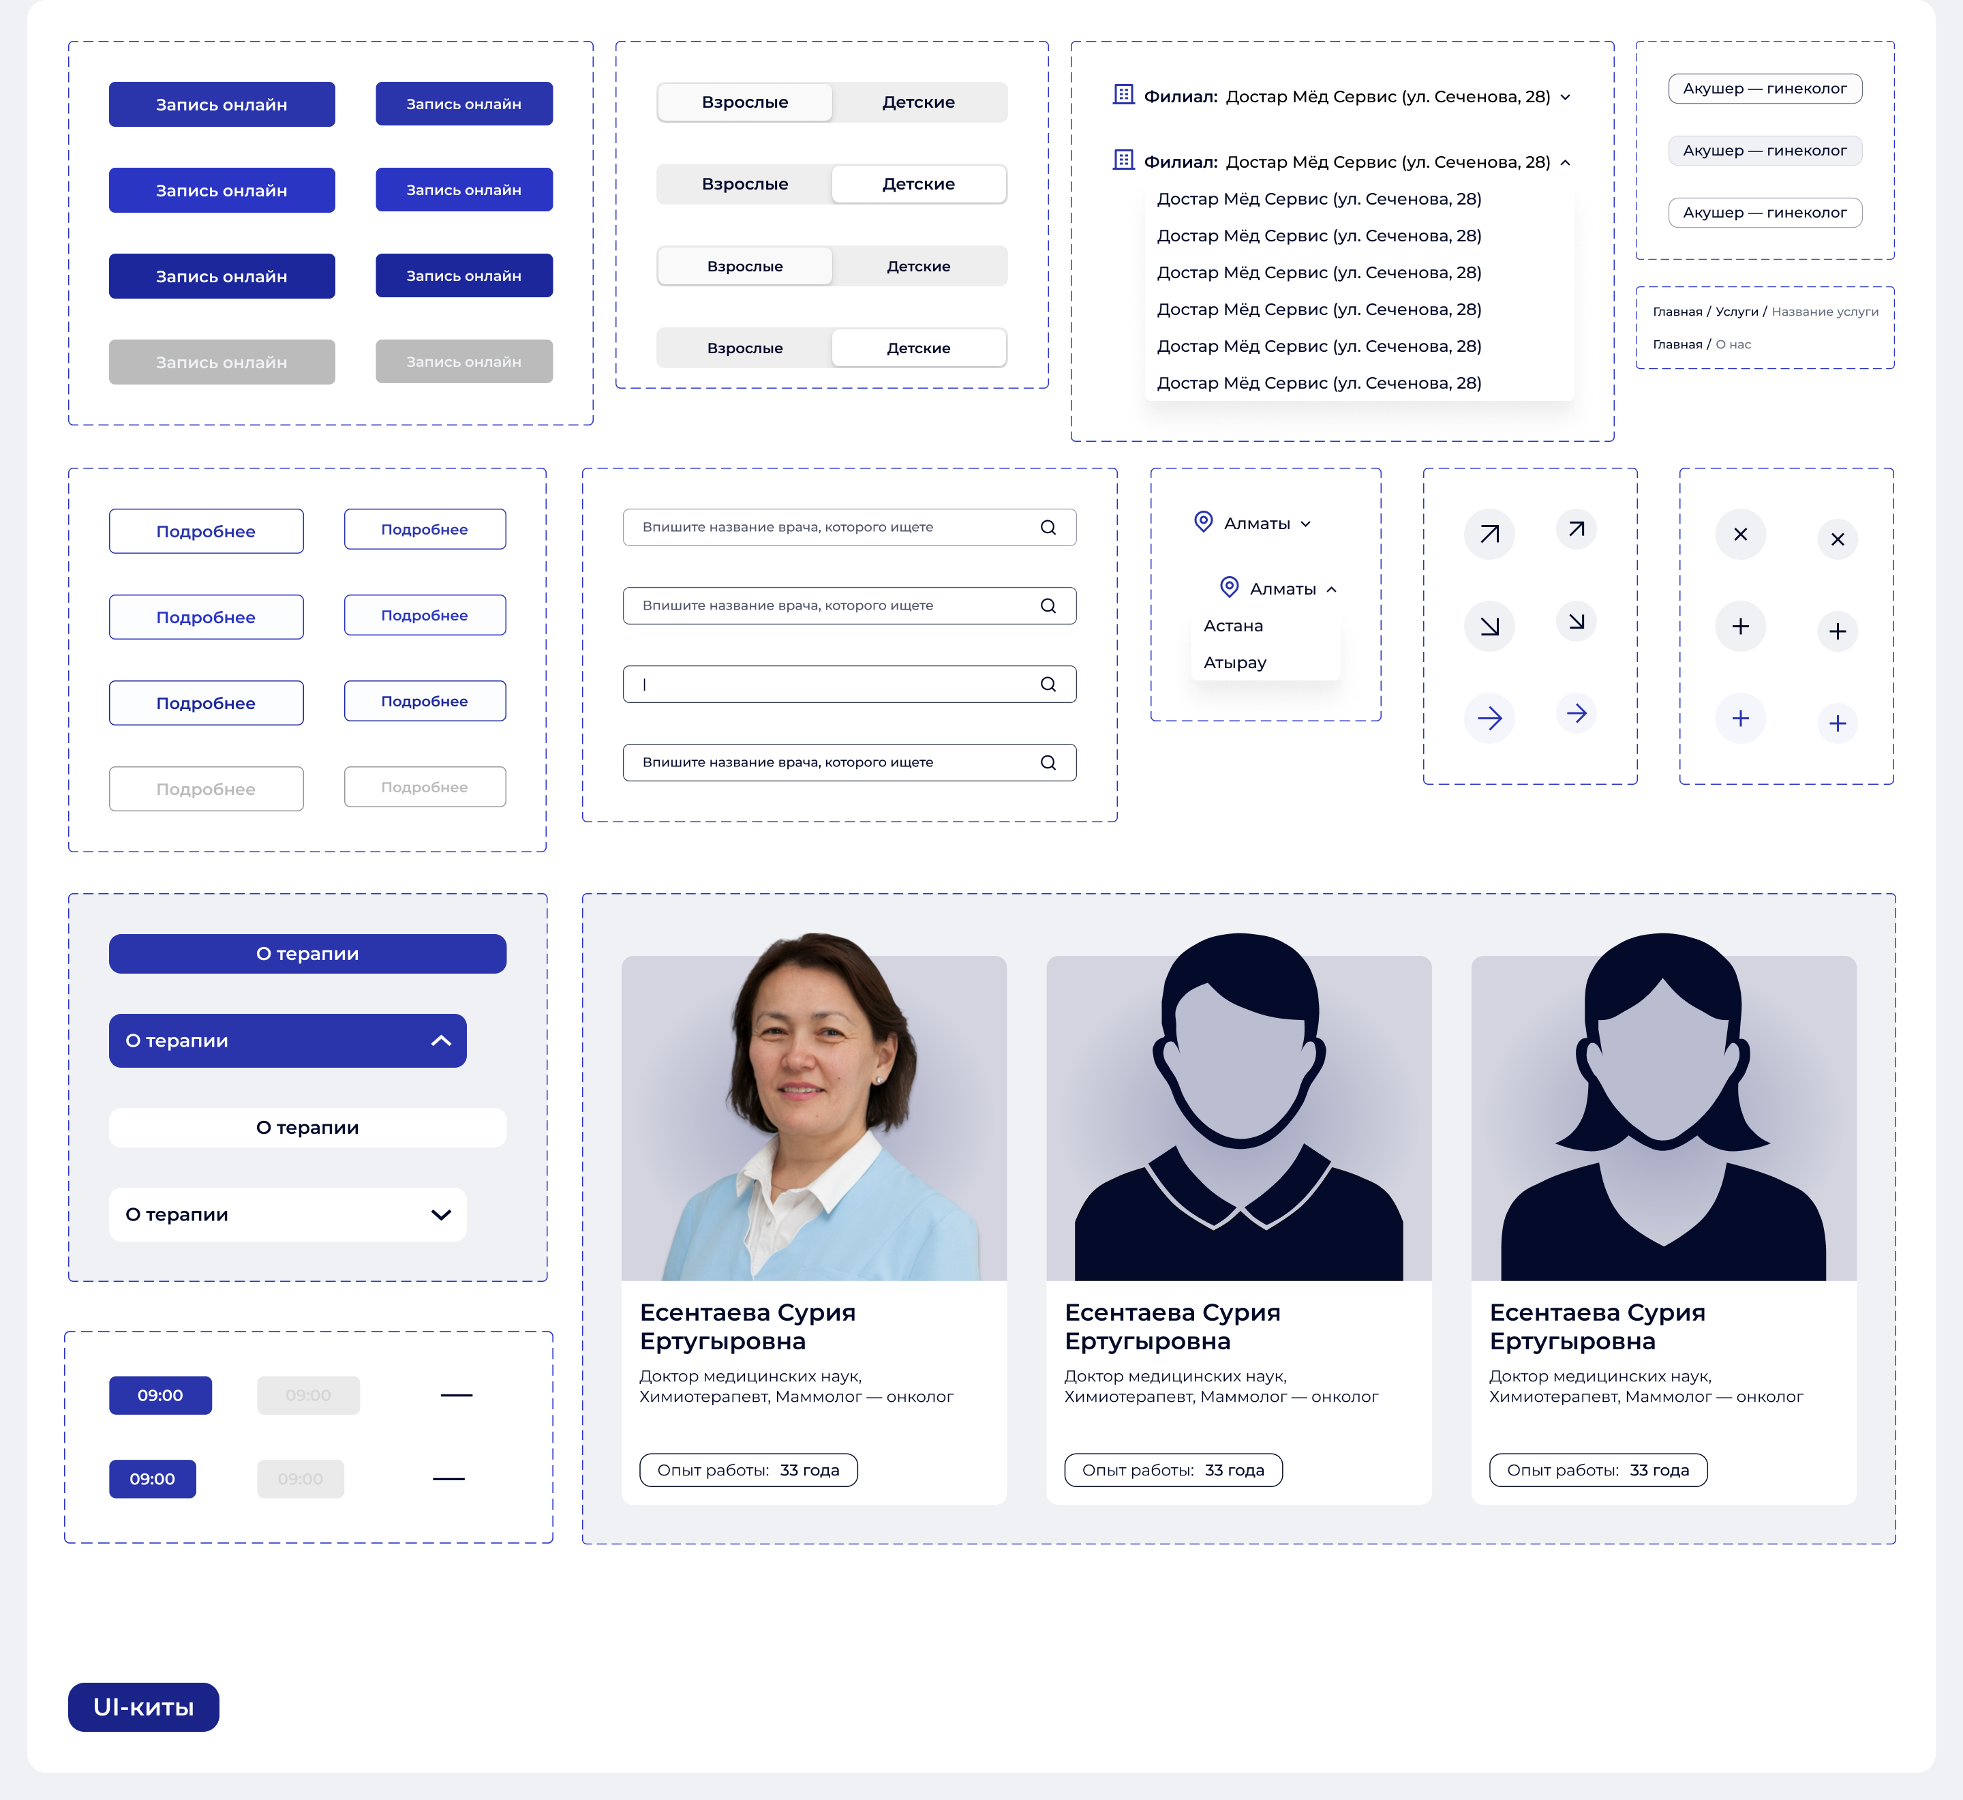Click the large diagonal up-right arrow icon
This screenshot has height=1800, width=1963.
(x=1489, y=534)
